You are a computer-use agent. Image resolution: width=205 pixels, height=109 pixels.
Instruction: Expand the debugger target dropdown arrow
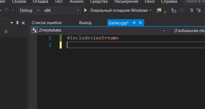pyautogui.click(x=150, y=10)
